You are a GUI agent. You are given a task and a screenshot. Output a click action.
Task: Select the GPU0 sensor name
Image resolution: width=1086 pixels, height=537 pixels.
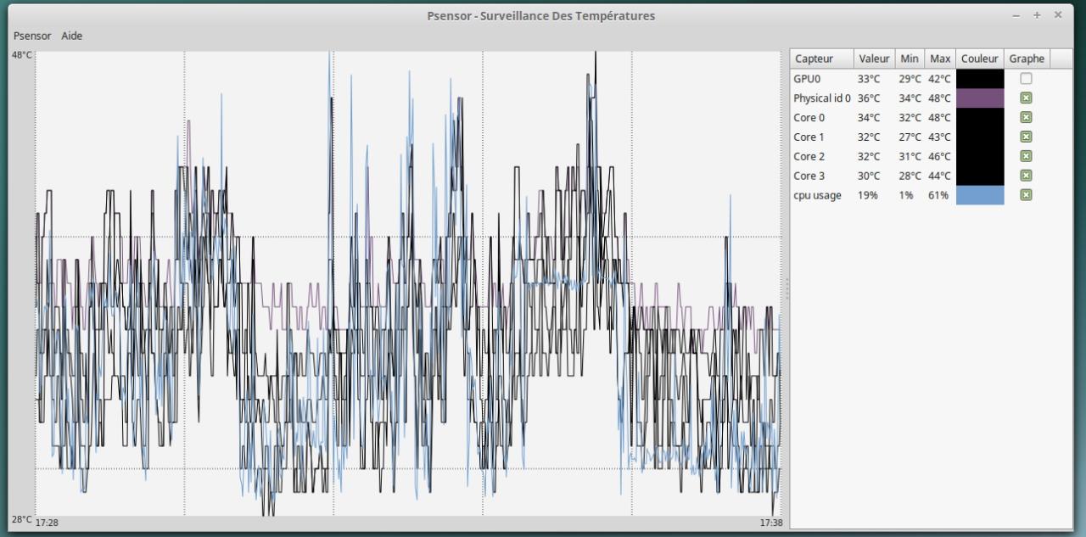[x=807, y=79]
